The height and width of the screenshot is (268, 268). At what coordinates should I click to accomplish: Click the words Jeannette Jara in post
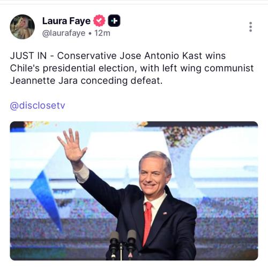pos(44,81)
